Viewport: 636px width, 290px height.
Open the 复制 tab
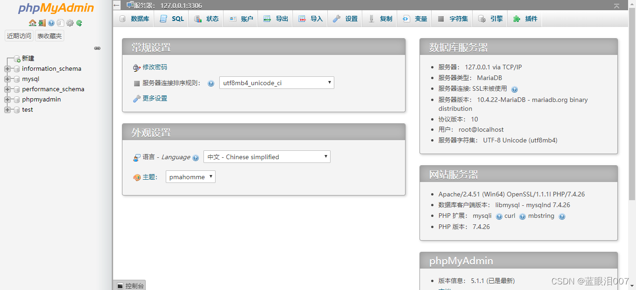[380, 19]
